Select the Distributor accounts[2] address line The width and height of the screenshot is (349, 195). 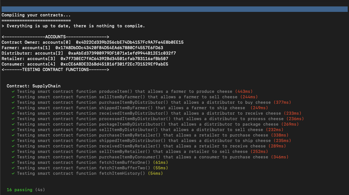point(89,53)
